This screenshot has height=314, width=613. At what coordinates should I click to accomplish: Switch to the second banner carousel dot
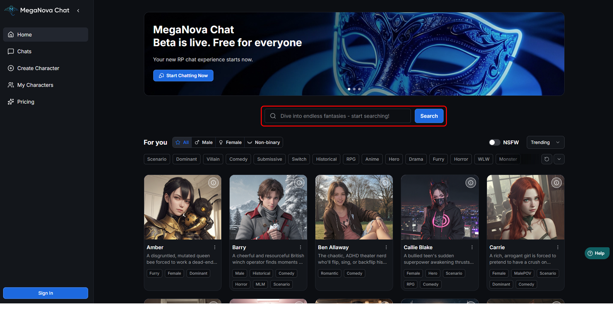click(x=354, y=89)
